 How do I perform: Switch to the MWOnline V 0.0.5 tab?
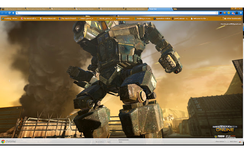111,9
